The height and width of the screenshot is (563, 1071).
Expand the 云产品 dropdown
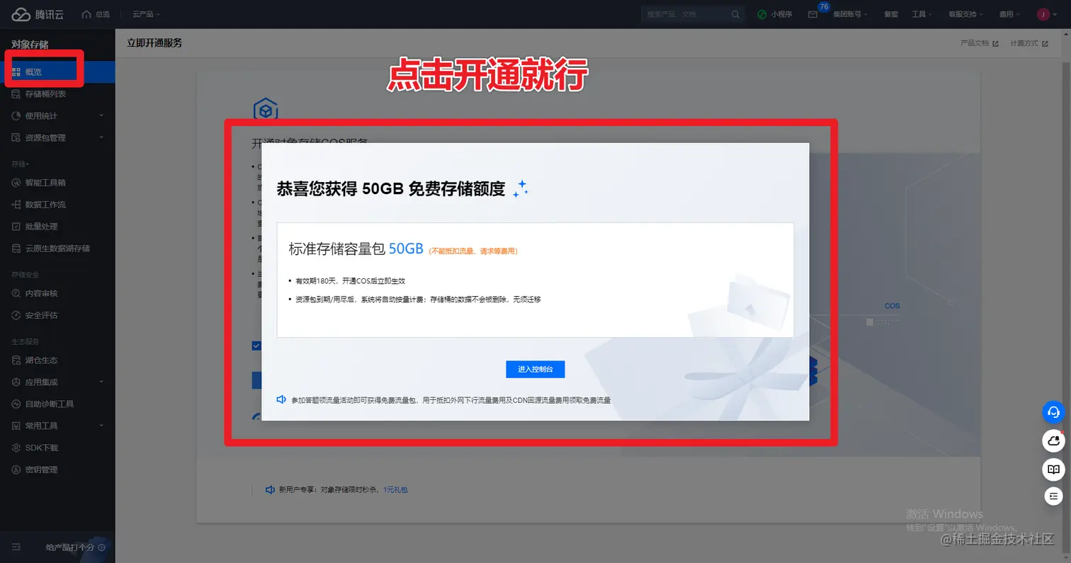146,14
